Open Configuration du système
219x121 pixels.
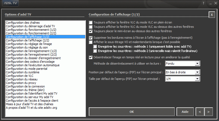(x=45, y=72)
